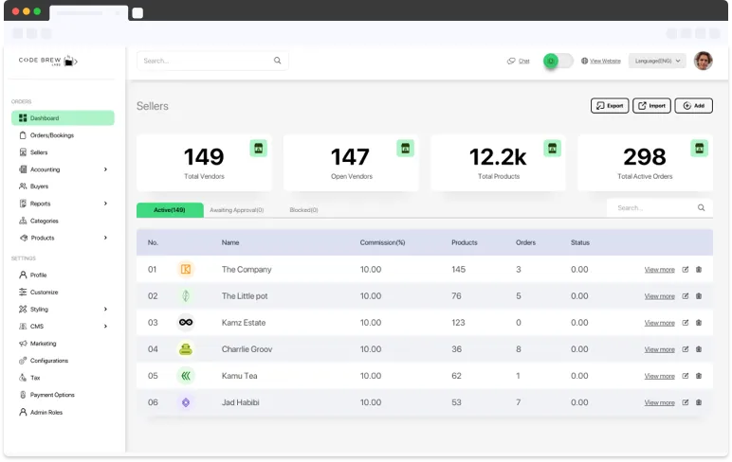Image resolution: width=732 pixels, height=462 pixels.
Task: Click the edit icon for Charrlie Groov
Action: (x=686, y=349)
